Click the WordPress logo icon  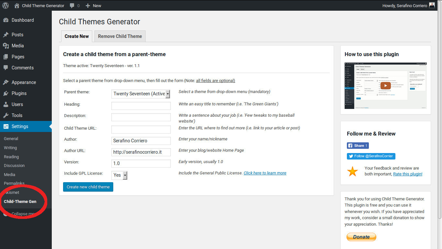point(6,6)
